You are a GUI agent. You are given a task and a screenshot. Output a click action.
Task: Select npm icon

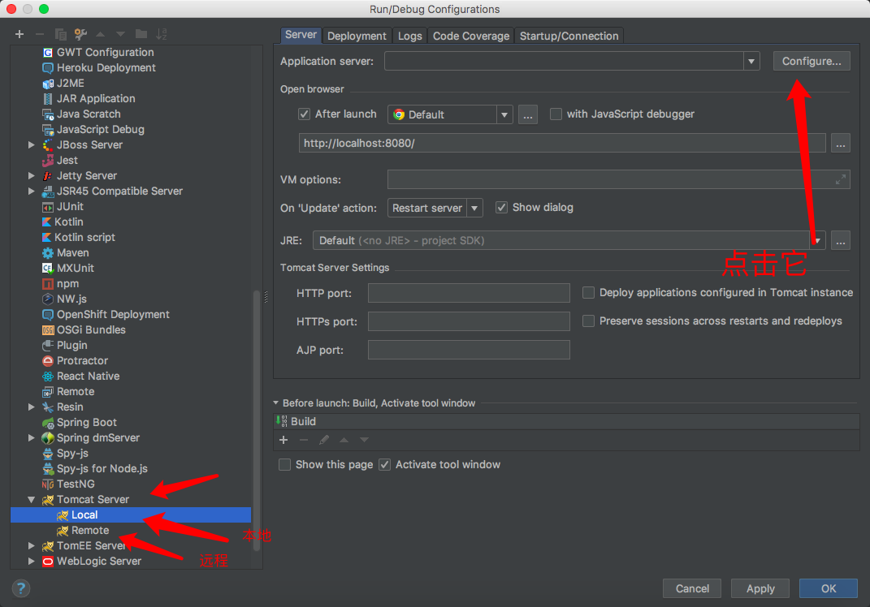click(48, 284)
